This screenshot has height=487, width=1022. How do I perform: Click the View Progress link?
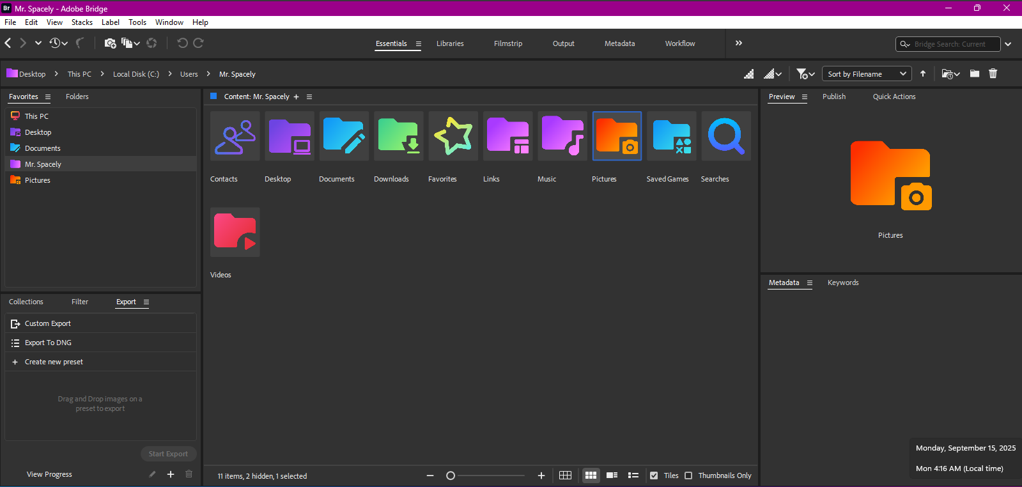[49, 474]
